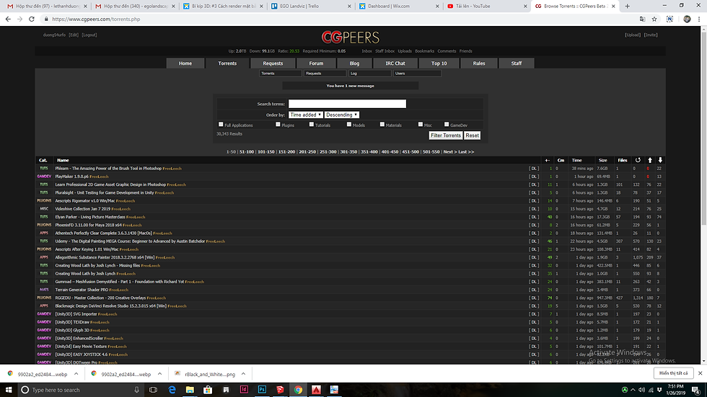
Task: Open AutoCAD red A icon on taskbar
Action: pos(316,390)
